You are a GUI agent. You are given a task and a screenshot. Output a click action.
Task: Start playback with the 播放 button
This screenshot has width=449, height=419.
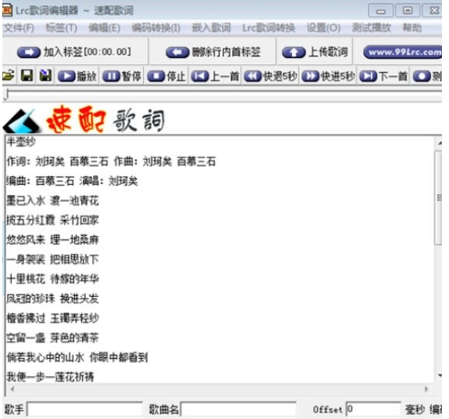(x=77, y=77)
